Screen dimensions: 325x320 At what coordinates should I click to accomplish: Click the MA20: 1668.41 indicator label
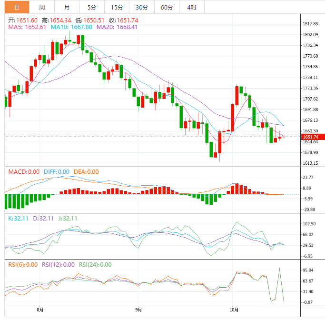117,27
